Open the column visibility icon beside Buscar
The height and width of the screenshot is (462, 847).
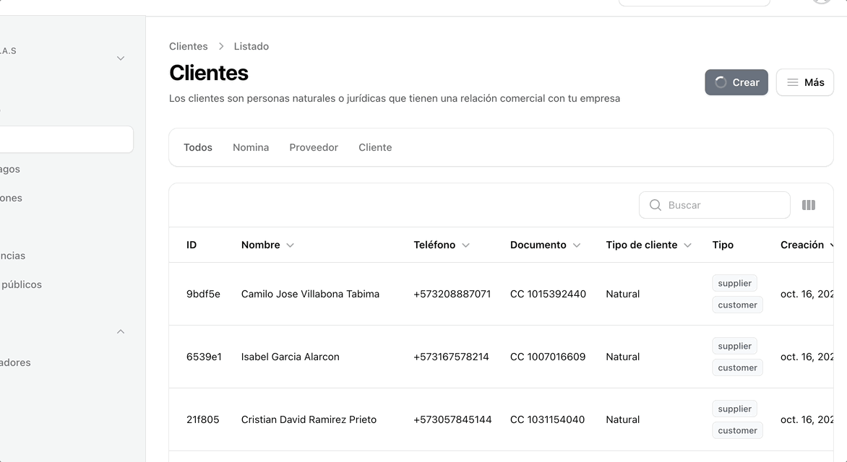tap(808, 205)
